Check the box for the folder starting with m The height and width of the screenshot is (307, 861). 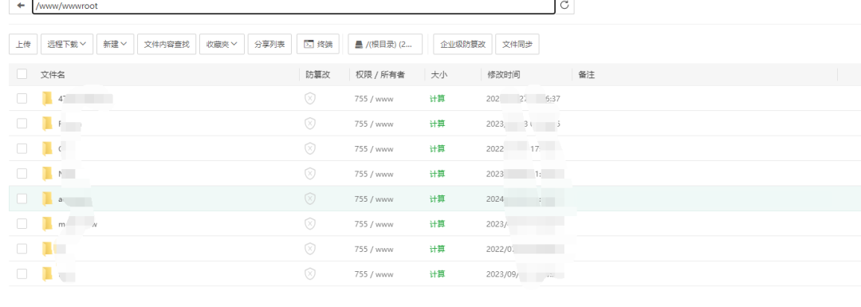22,223
